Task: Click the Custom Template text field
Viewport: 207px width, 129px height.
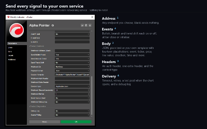Action: 72,75
